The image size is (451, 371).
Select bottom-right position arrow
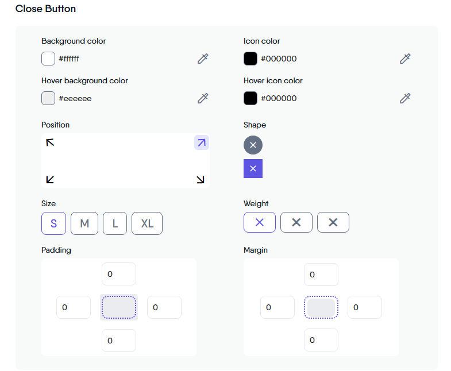201,180
